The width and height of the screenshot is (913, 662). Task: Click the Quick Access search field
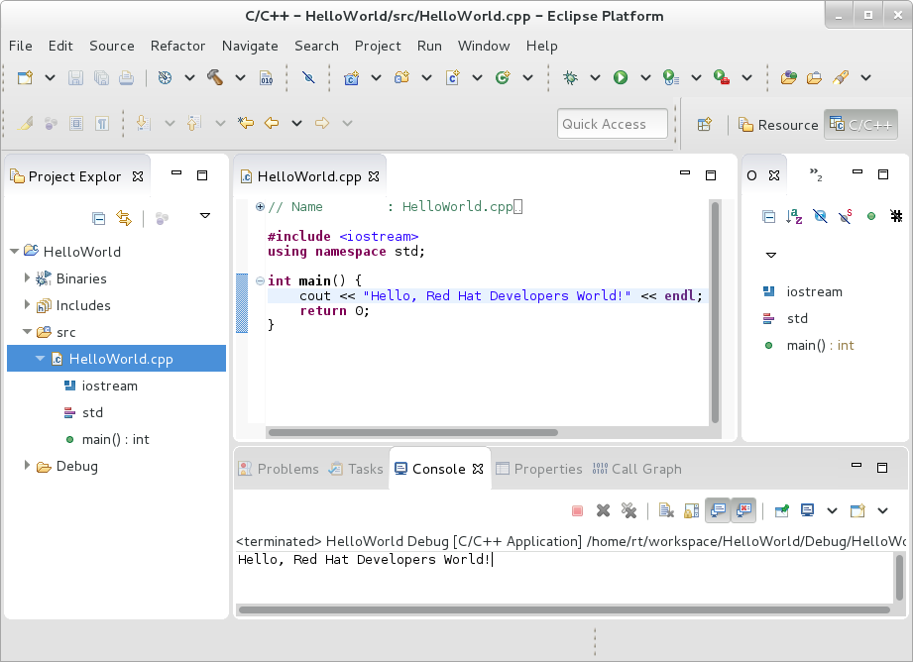pos(612,124)
